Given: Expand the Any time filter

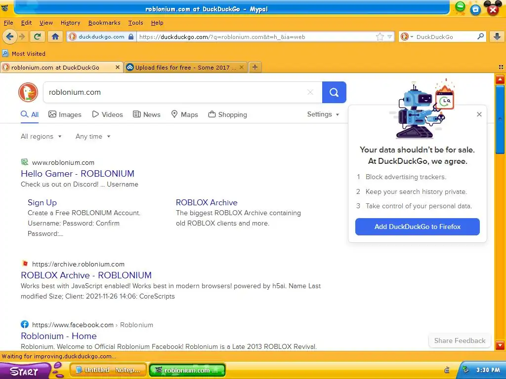Looking at the screenshot, I should (x=93, y=136).
